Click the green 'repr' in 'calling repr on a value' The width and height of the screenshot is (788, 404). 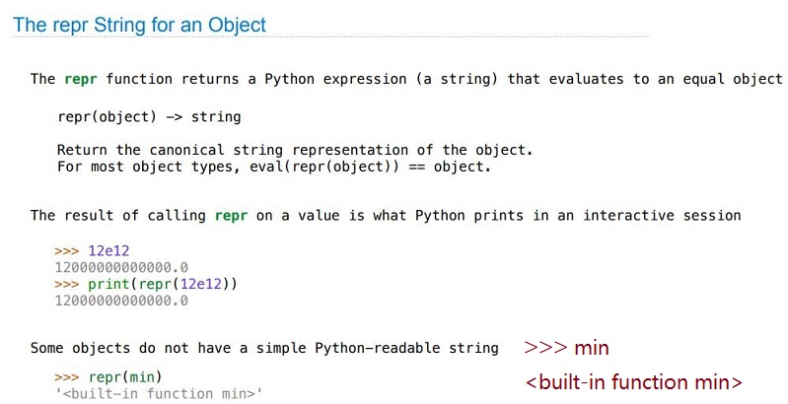coord(231,216)
